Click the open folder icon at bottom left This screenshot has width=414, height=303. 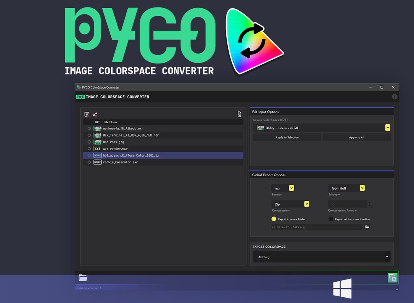tap(83, 277)
